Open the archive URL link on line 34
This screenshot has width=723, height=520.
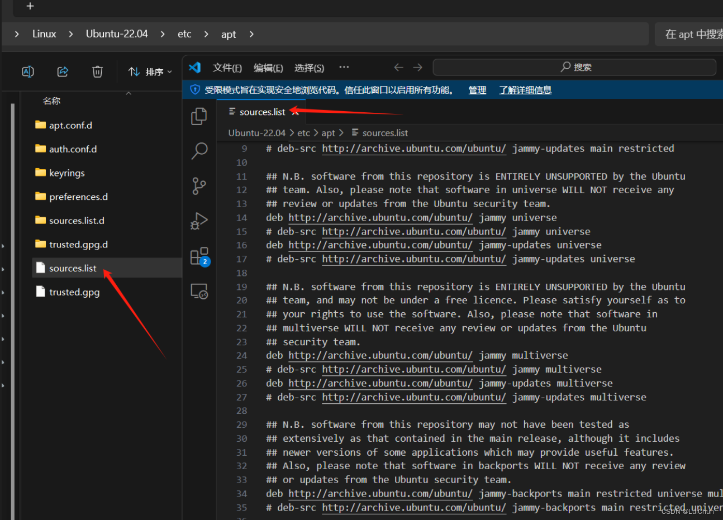coord(380,494)
